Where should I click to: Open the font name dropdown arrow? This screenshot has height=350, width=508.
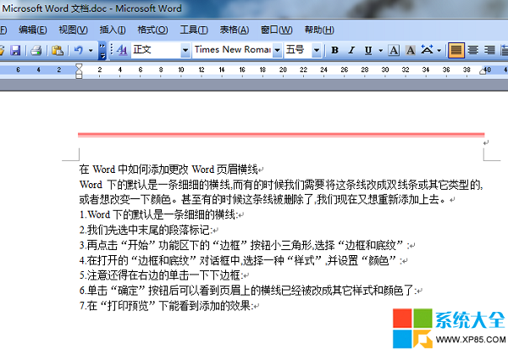278,50
